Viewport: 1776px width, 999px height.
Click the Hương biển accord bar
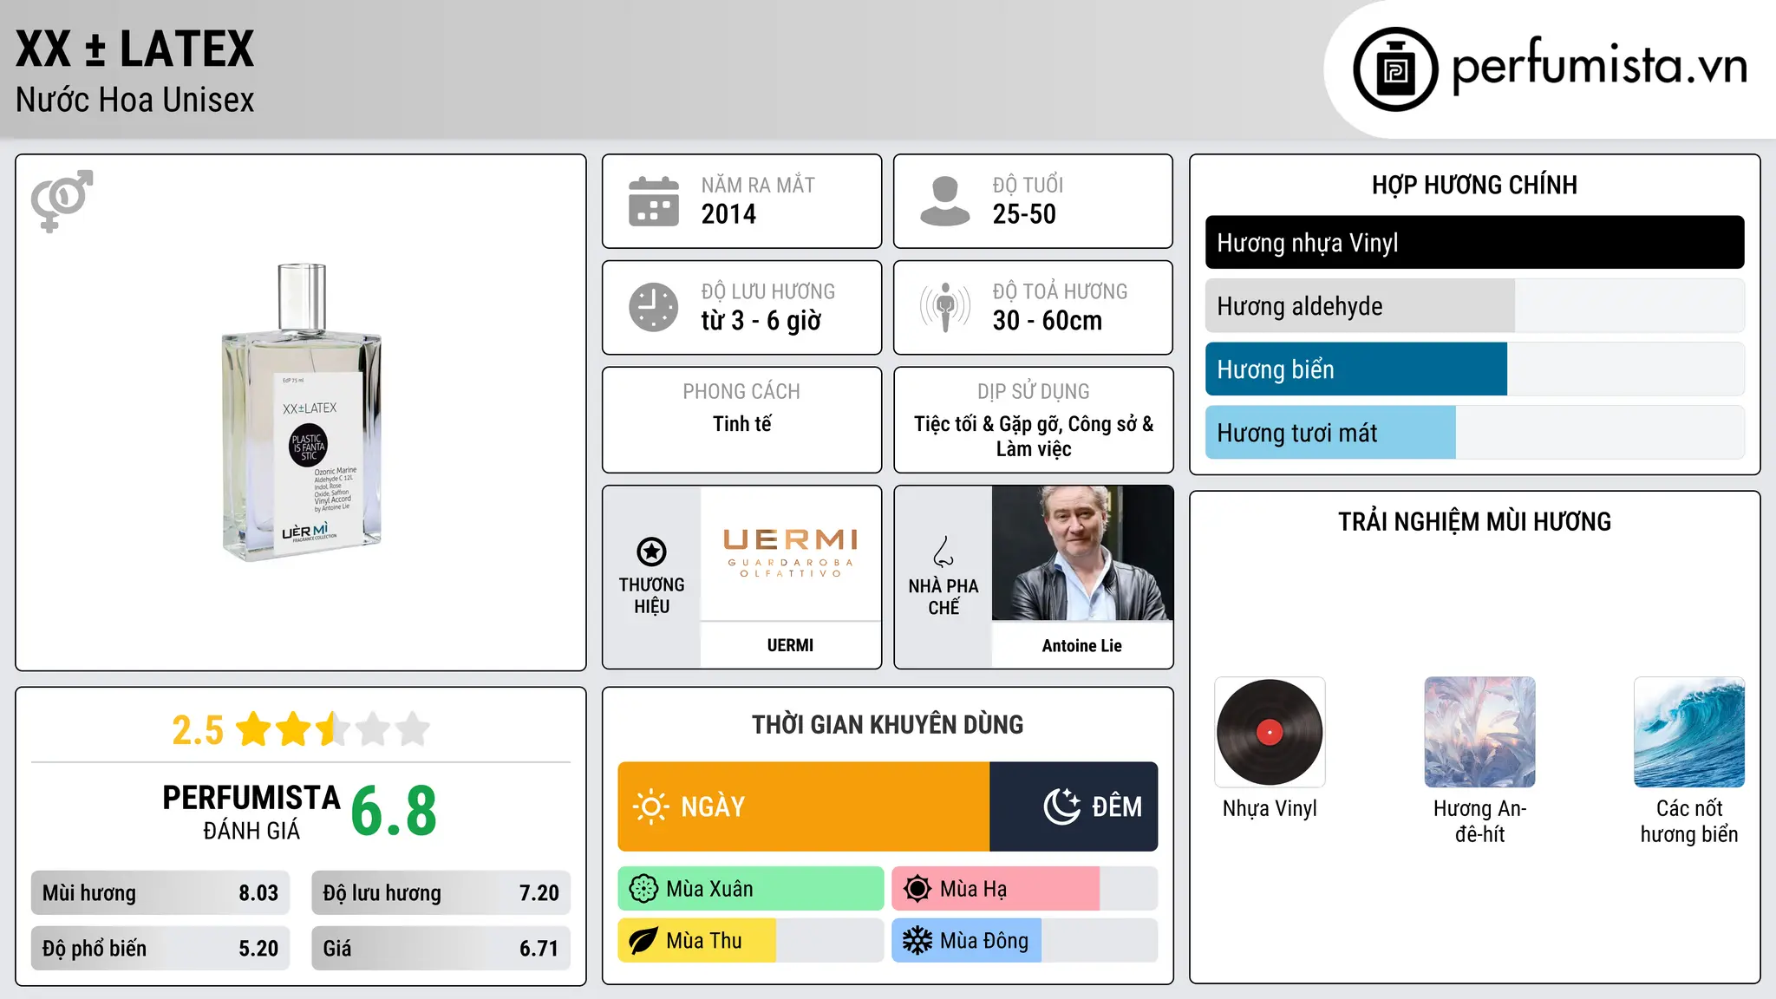1474,369
